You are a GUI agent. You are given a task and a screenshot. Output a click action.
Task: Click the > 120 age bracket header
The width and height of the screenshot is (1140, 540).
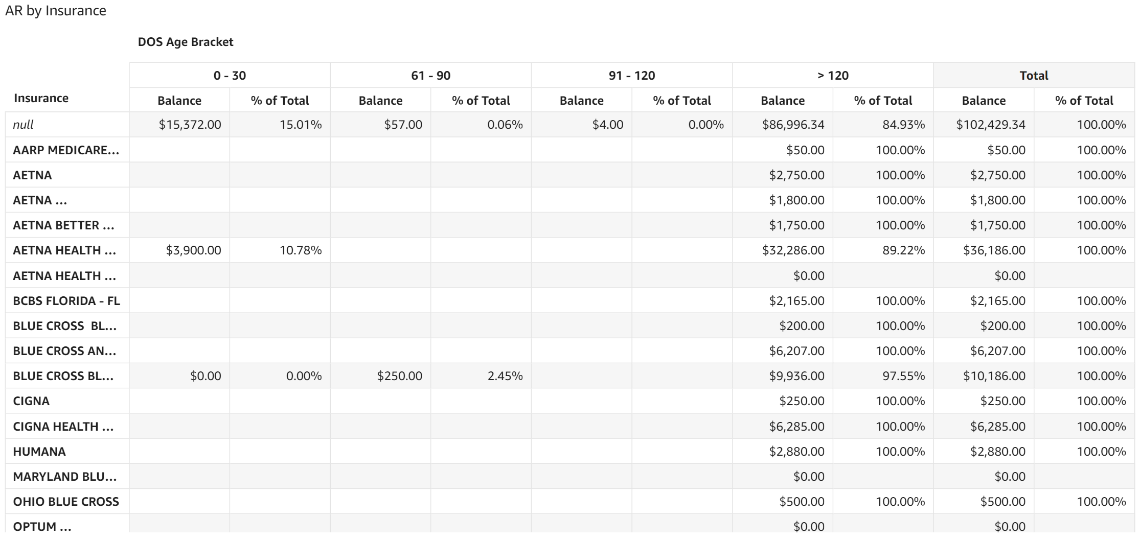[x=832, y=76]
